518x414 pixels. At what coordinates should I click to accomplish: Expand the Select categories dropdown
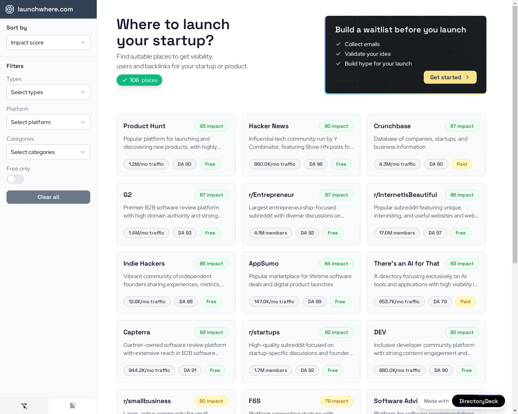48,152
